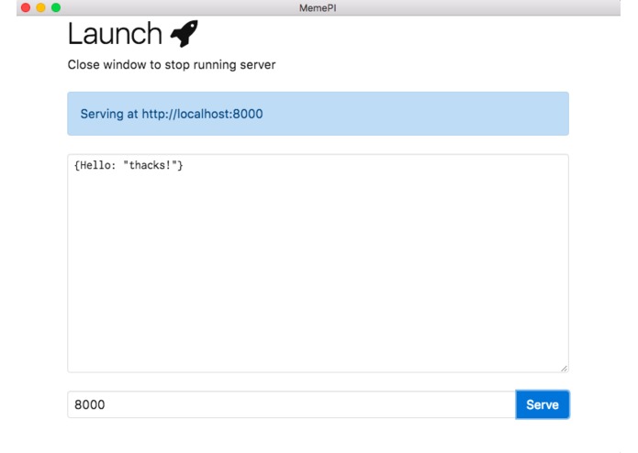Maximize the window with green button
The image size is (638, 453).
pos(56,7)
